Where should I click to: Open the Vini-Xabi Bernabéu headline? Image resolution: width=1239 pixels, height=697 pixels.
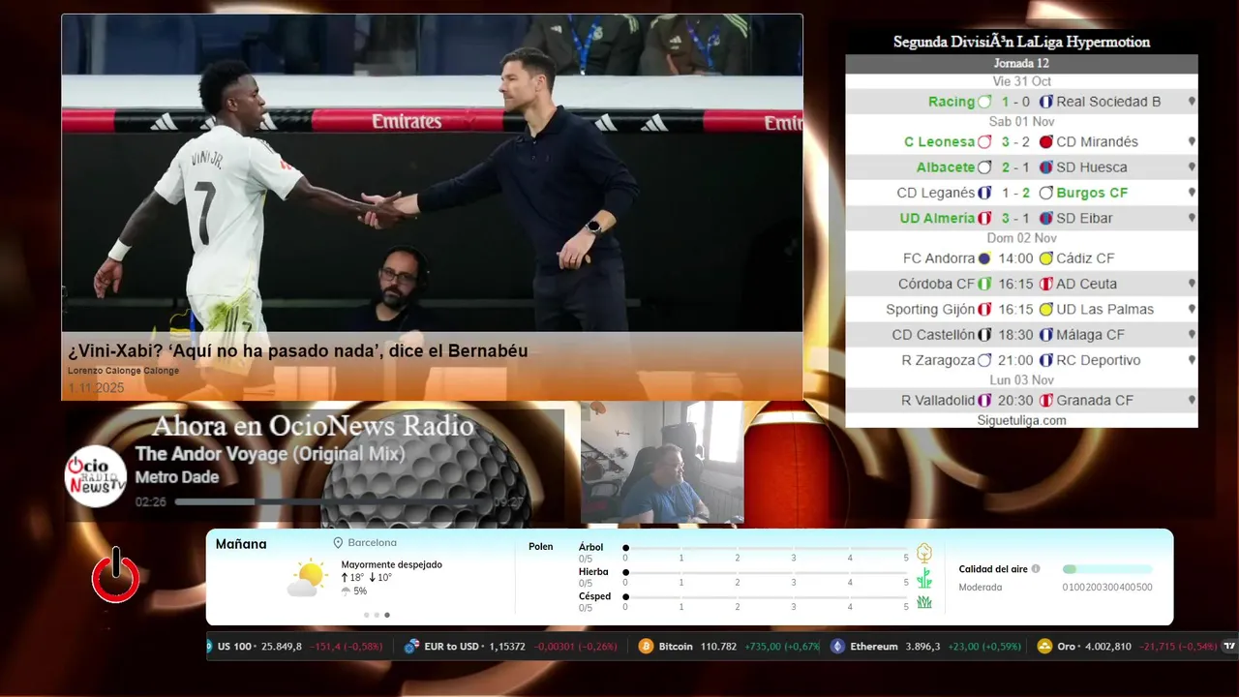(298, 350)
